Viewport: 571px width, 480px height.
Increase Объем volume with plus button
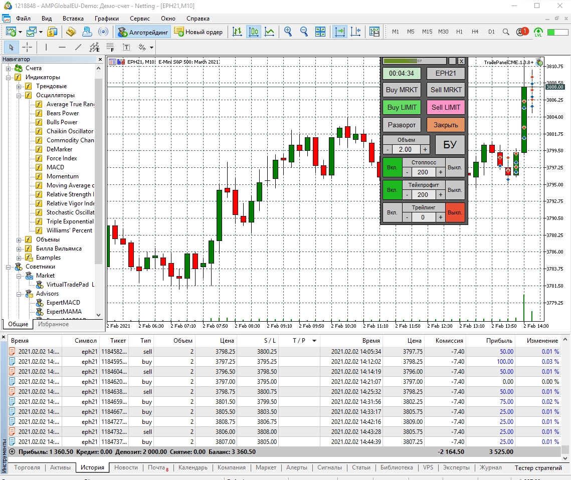[x=425, y=150]
